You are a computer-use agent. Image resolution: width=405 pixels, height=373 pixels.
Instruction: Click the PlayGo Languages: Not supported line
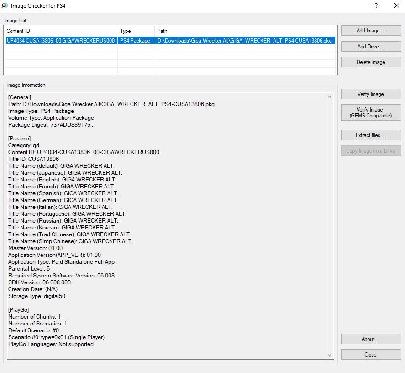click(x=51, y=344)
